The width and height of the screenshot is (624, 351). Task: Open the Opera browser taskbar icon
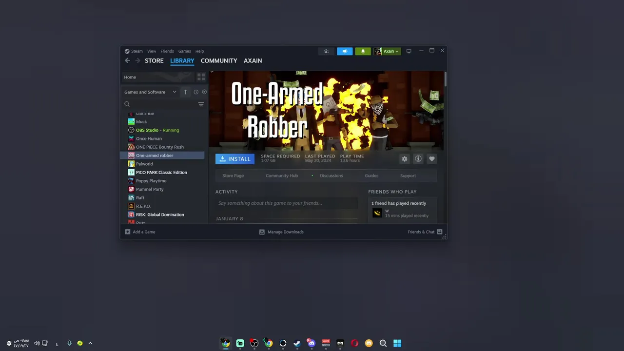(354, 343)
